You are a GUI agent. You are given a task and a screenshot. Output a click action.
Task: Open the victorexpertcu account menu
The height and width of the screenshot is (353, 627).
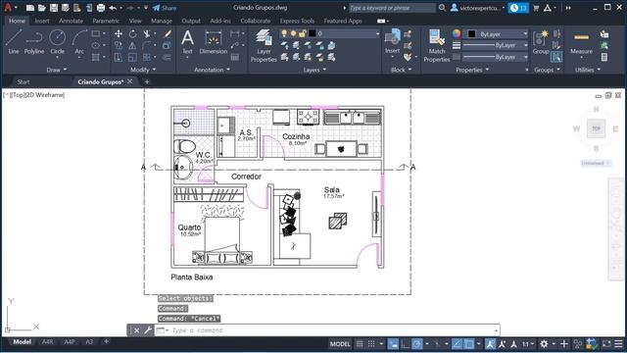477,8
